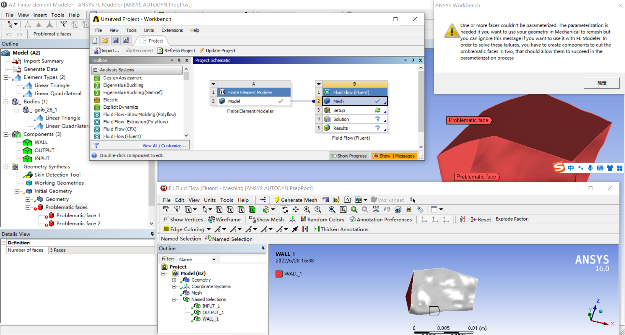Image resolution: width=625 pixels, height=335 pixels.
Task: Collapse the Named Selections node in Meshing
Action: [x=174, y=300]
